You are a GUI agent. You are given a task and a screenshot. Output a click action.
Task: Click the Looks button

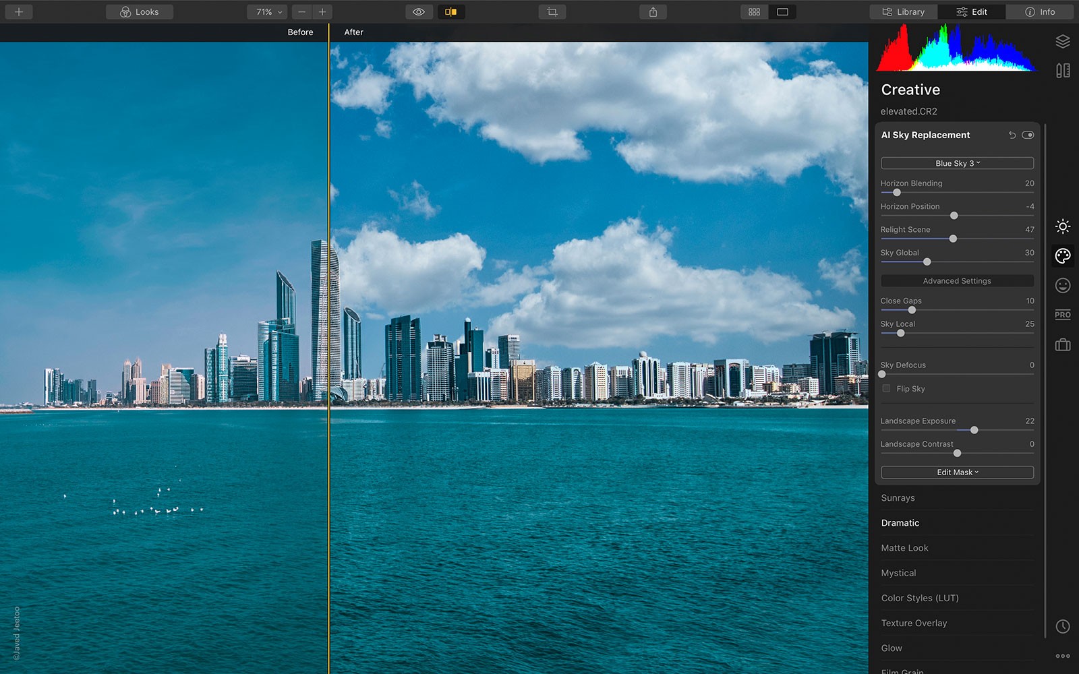(x=140, y=12)
